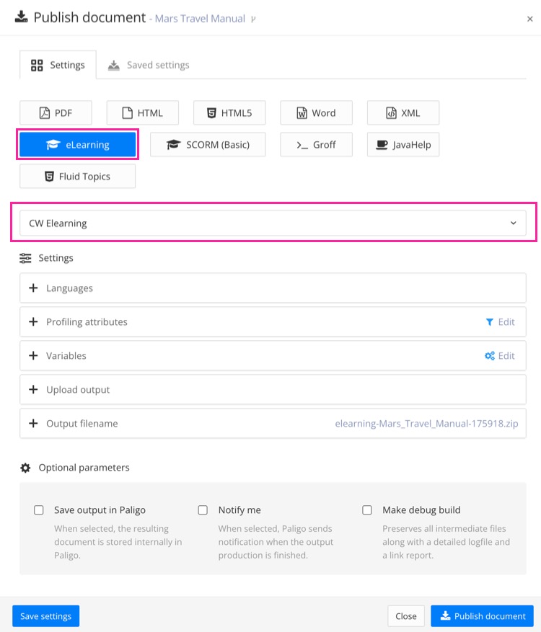Check the Make debug build option
Image resolution: width=541 pixels, height=632 pixels.
(x=367, y=510)
